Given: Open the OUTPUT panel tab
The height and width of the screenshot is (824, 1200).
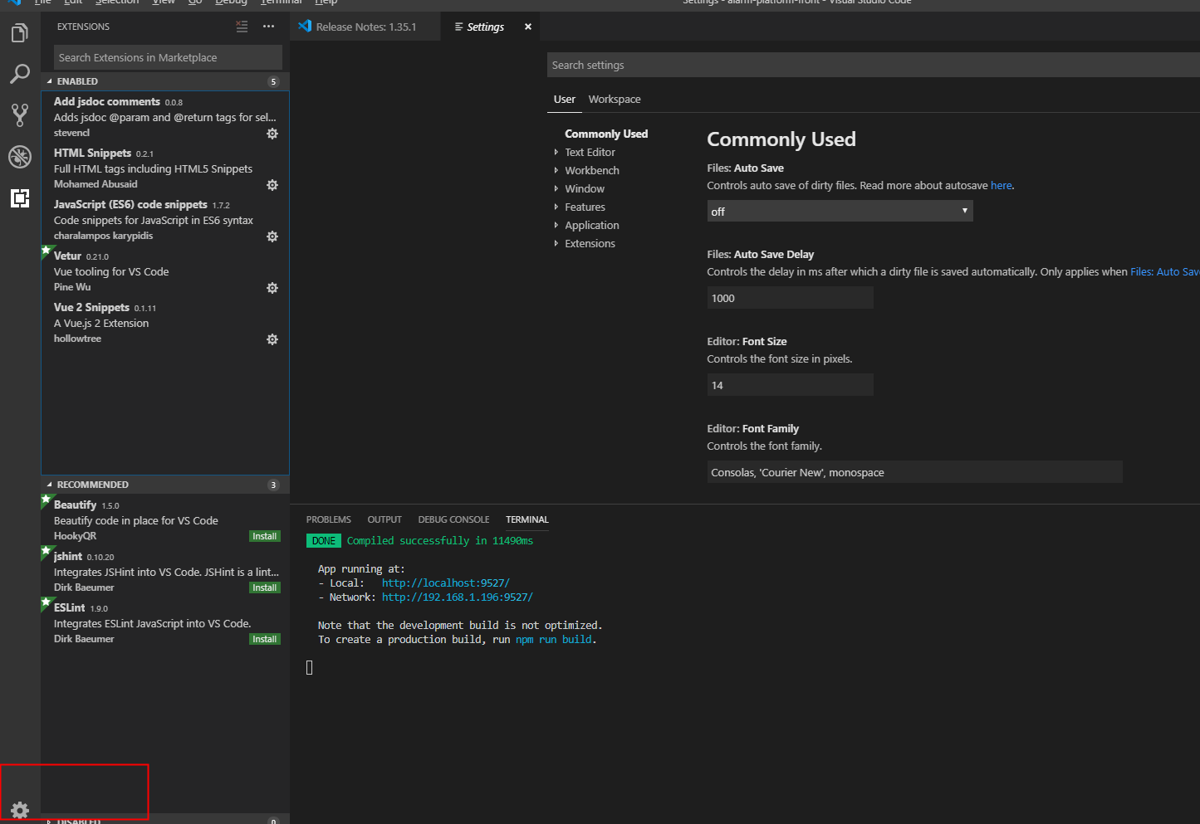Looking at the screenshot, I should click(384, 519).
